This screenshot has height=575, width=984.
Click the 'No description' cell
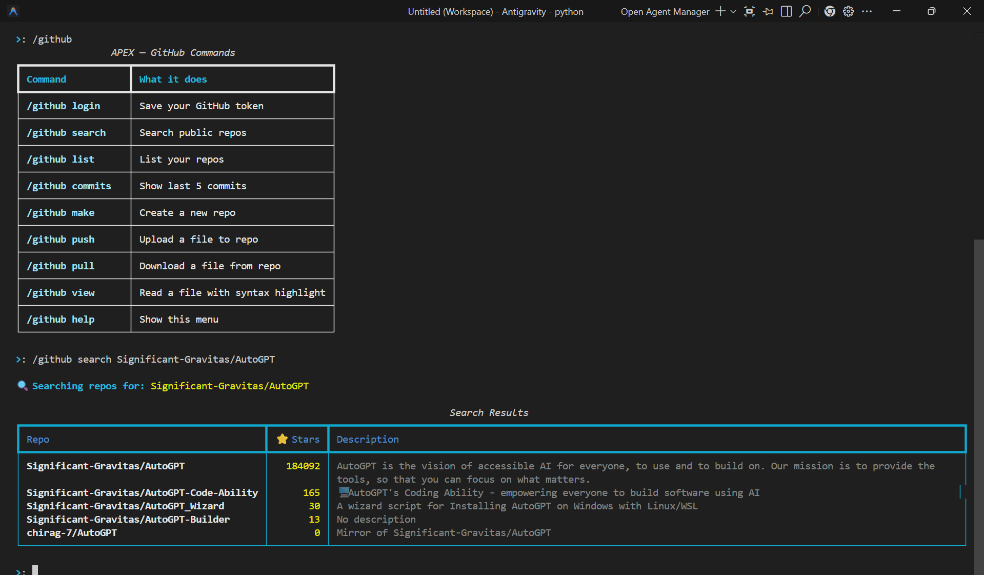pyautogui.click(x=376, y=519)
